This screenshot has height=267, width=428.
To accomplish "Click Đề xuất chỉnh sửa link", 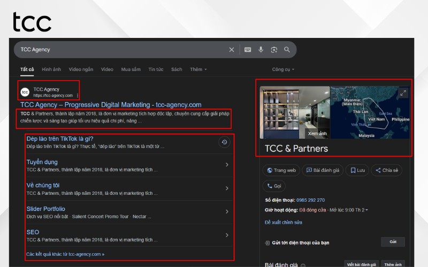I will [x=284, y=222].
